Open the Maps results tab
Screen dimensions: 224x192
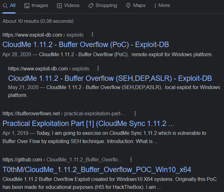[x=136, y=6]
